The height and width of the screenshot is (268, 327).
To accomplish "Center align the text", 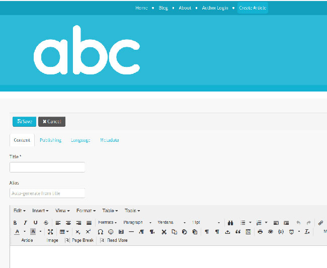I will coord(68,223).
